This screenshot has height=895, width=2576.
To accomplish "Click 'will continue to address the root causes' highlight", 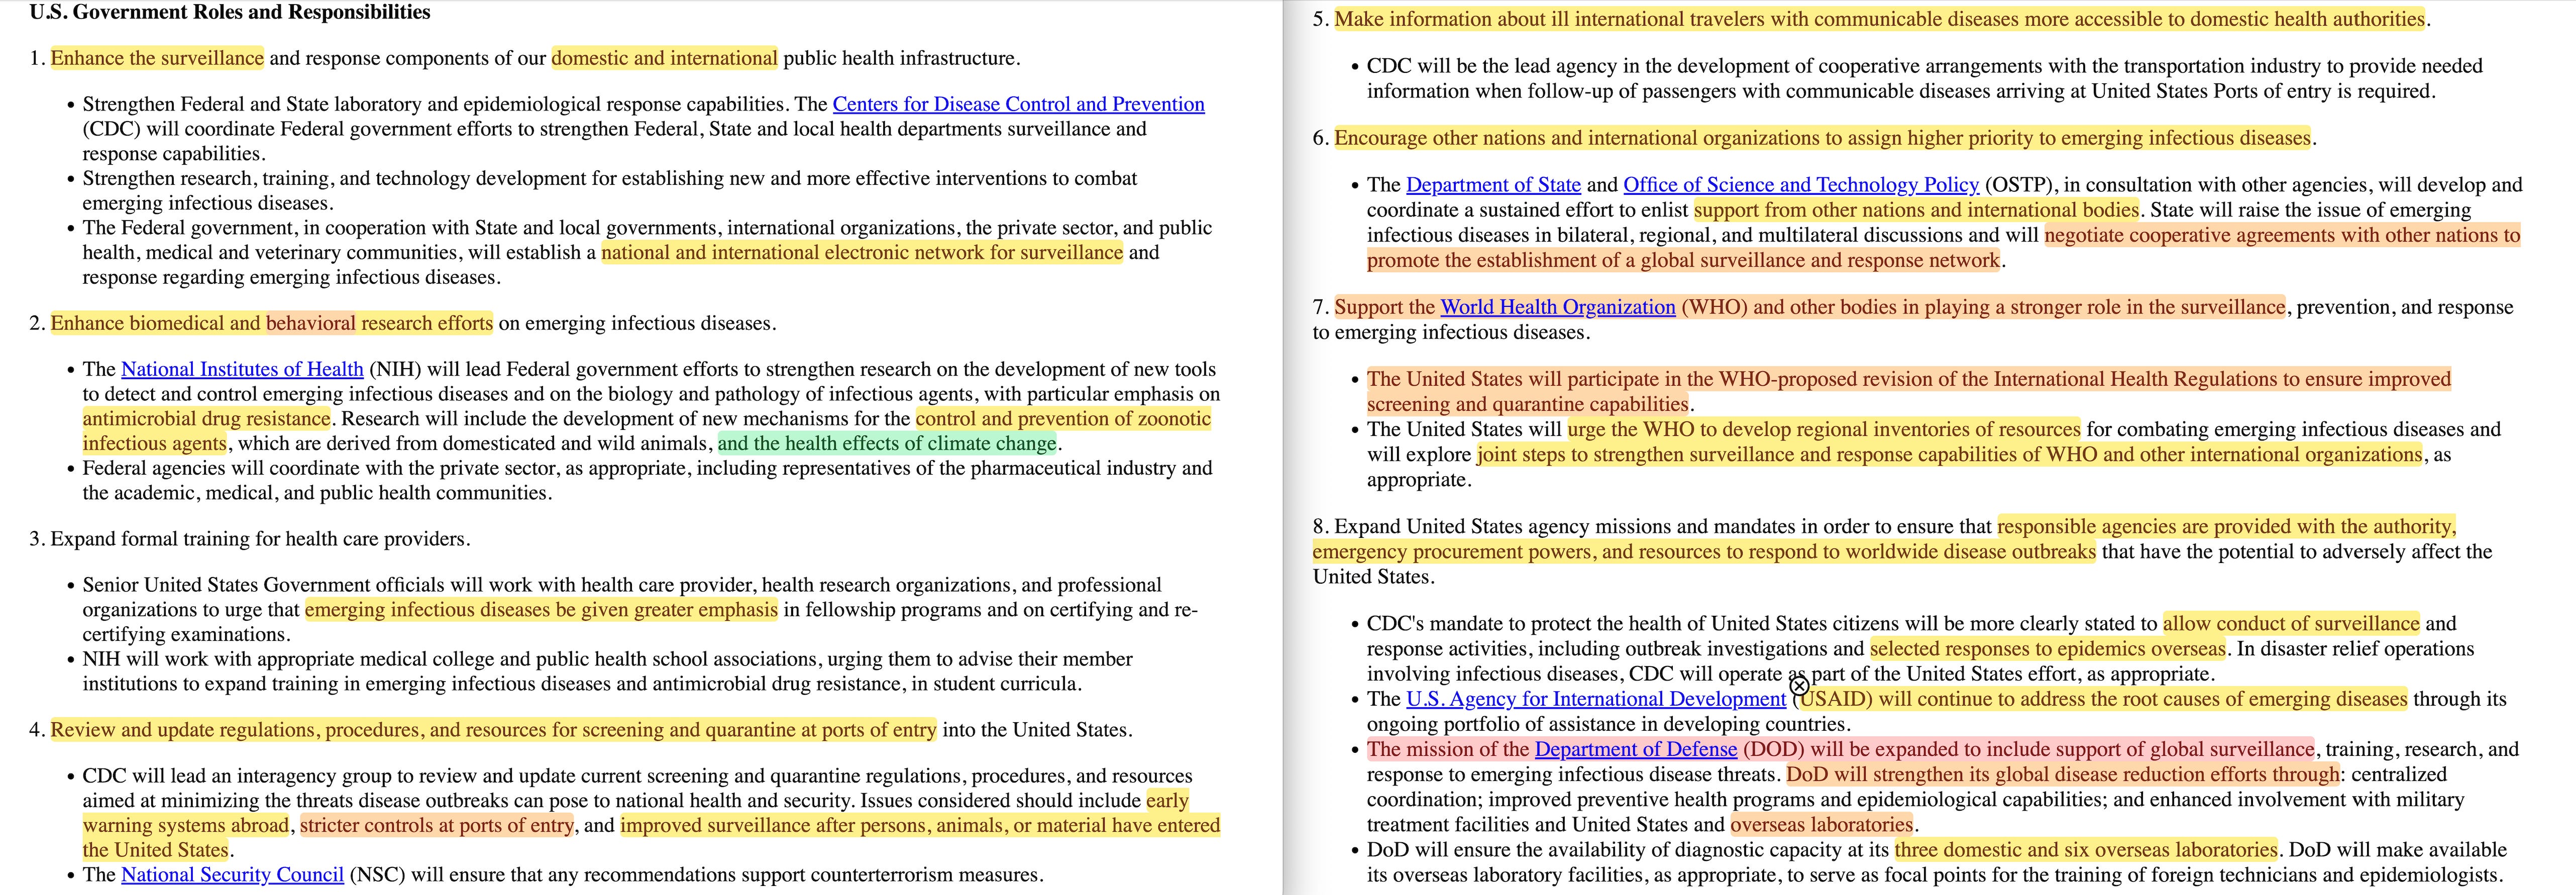I will click(2143, 700).
